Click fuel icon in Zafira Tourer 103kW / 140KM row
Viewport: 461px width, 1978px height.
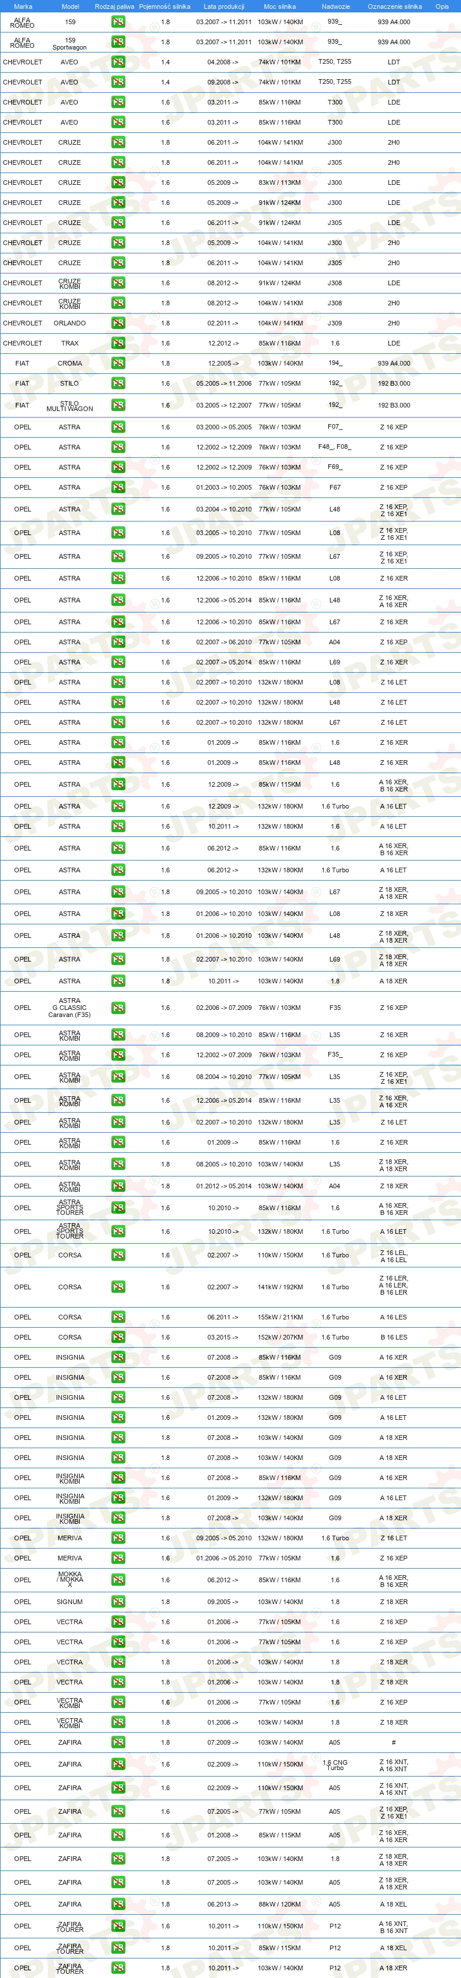pyautogui.click(x=118, y=1968)
